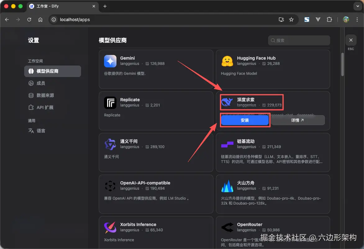Viewport: 364px width, 249px height.
Task: Click the 289,100 install count
Action: click(x=157, y=147)
